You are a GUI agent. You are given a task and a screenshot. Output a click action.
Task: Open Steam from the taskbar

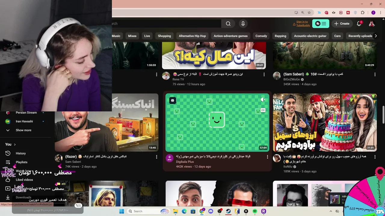[x=228, y=211]
